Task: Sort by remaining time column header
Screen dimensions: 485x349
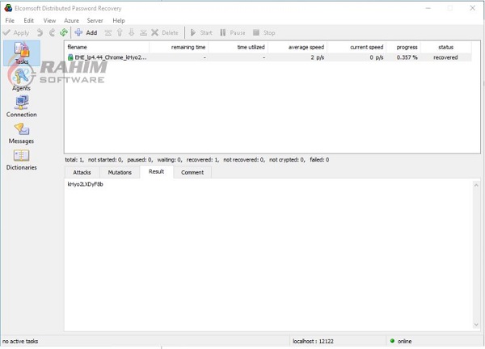Action: 179,47
